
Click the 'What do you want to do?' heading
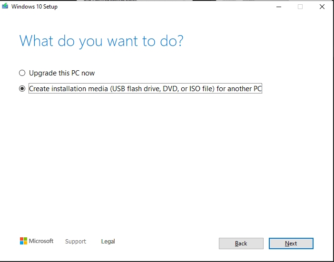click(101, 41)
